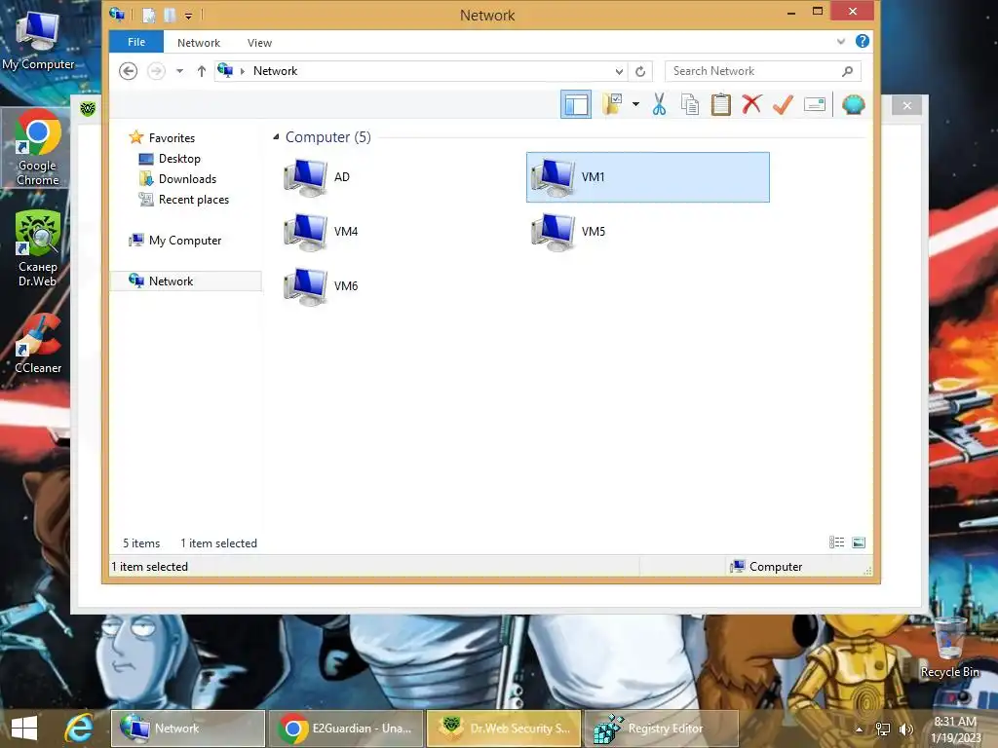Open Explorer Help question mark icon

click(863, 41)
